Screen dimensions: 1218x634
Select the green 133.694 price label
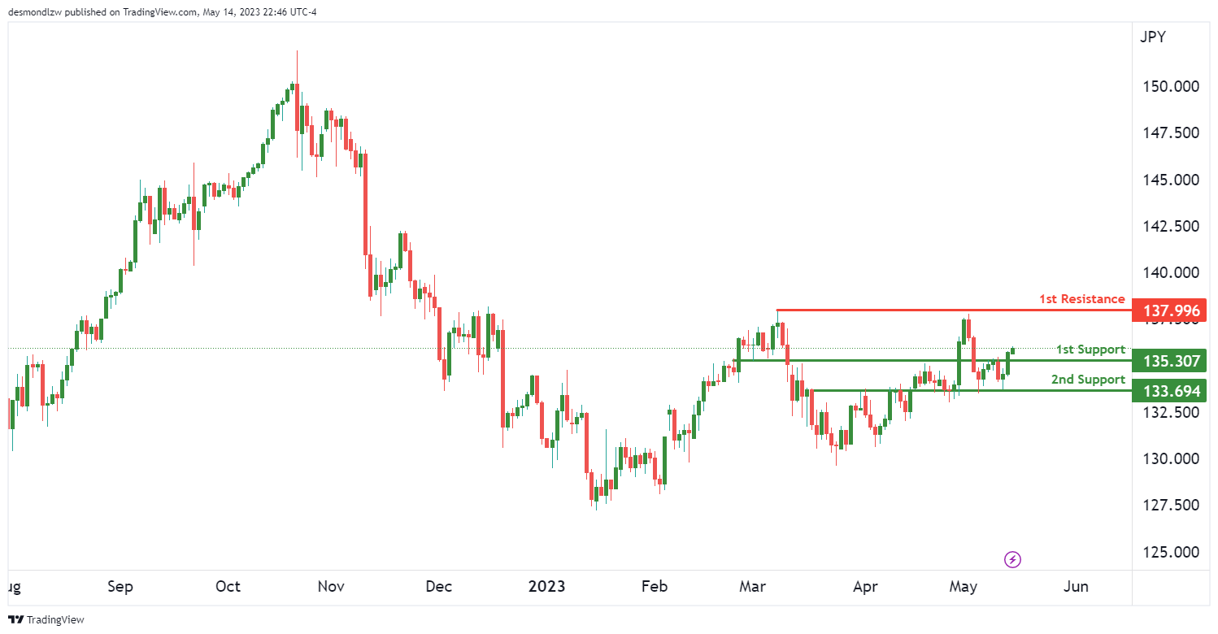tap(1172, 392)
